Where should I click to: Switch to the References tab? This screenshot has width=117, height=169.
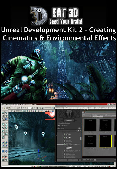(x=92, y=108)
